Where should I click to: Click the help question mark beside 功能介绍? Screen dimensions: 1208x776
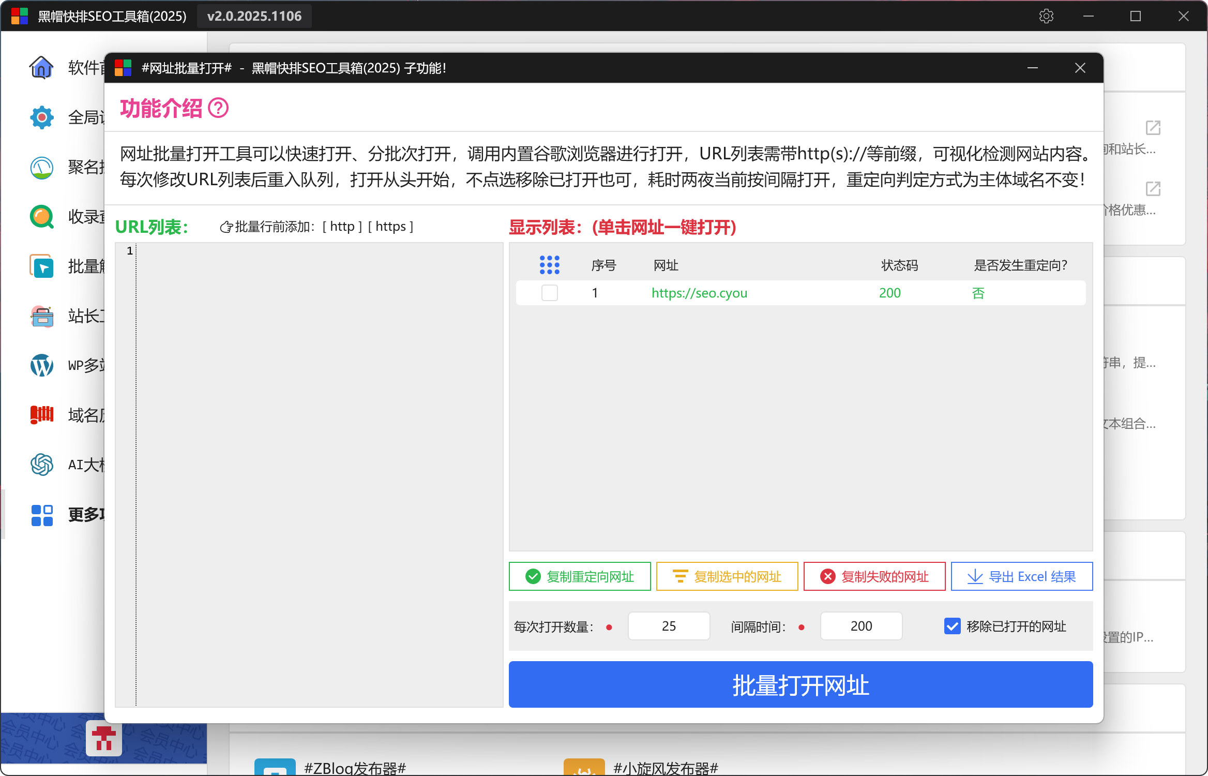[x=218, y=109]
